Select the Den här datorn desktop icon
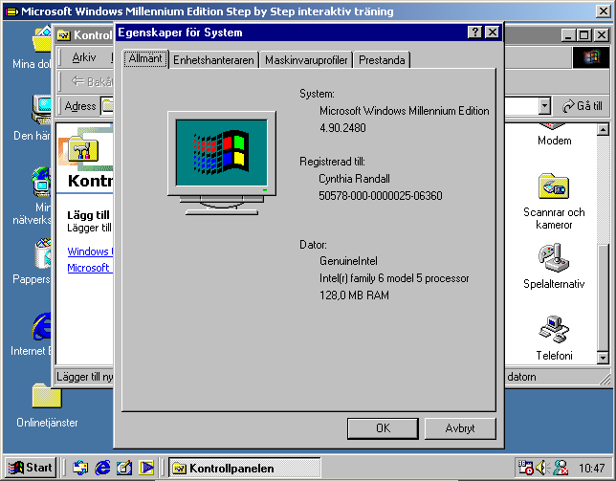The width and height of the screenshot is (616, 481). 42,110
